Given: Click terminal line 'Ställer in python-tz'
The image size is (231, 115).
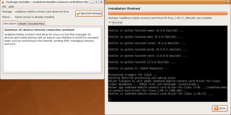Looking at the screenshot, I should (139, 69).
